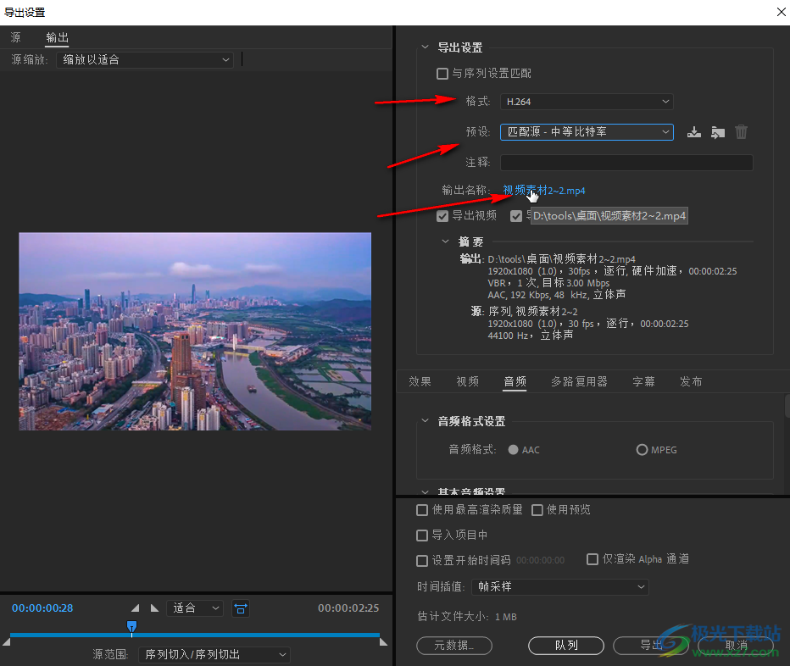Viewport: 790px width, 666px height.
Task: Click the delete preset trash icon
Action: (x=741, y=132)
